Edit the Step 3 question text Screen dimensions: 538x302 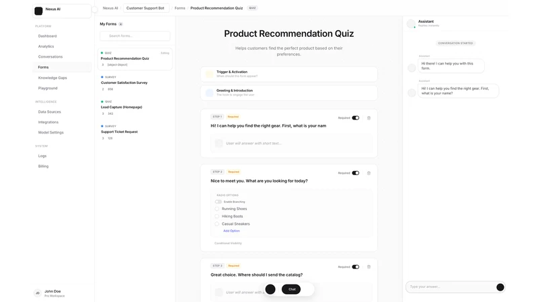tap(257, 275)
